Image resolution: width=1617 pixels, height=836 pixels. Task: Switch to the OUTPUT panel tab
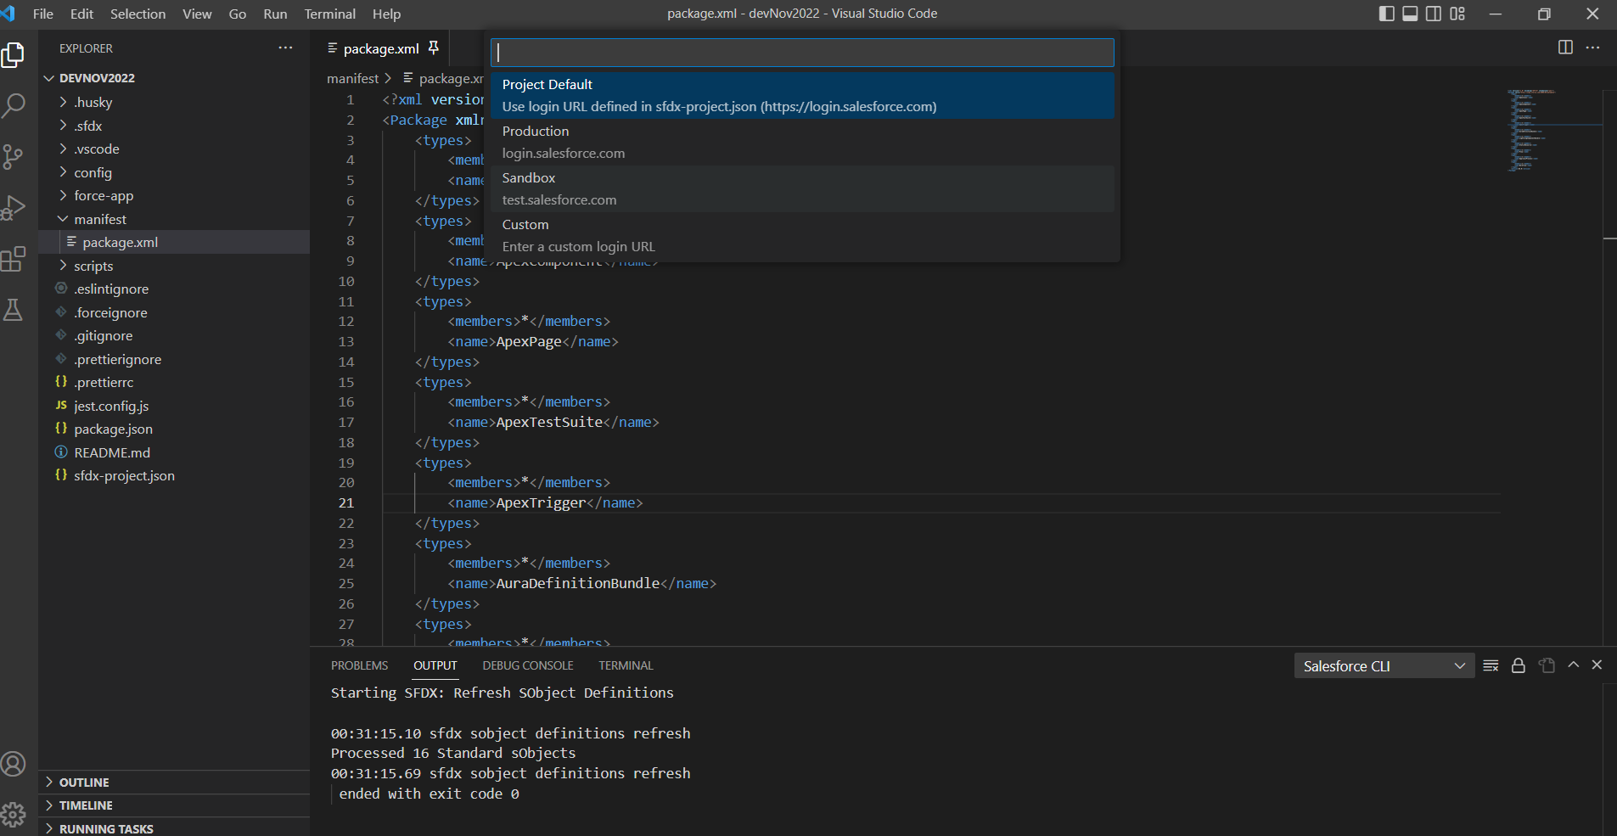point(435,665)
